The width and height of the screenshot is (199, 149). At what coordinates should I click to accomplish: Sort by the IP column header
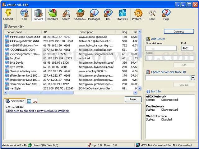(x=59, y=32)
